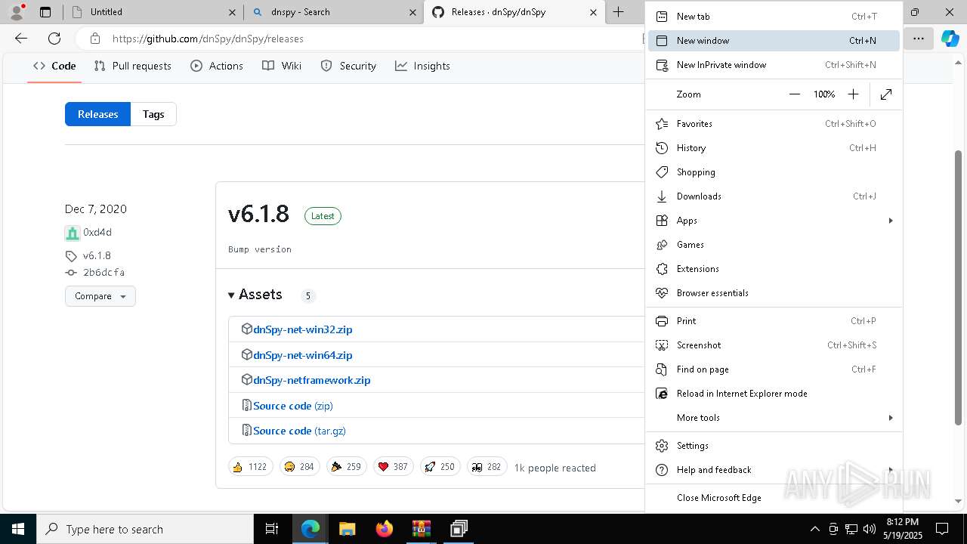Select the Tags button
The image size is (967, 544).
pyautogui.click(x=153, y=114)
